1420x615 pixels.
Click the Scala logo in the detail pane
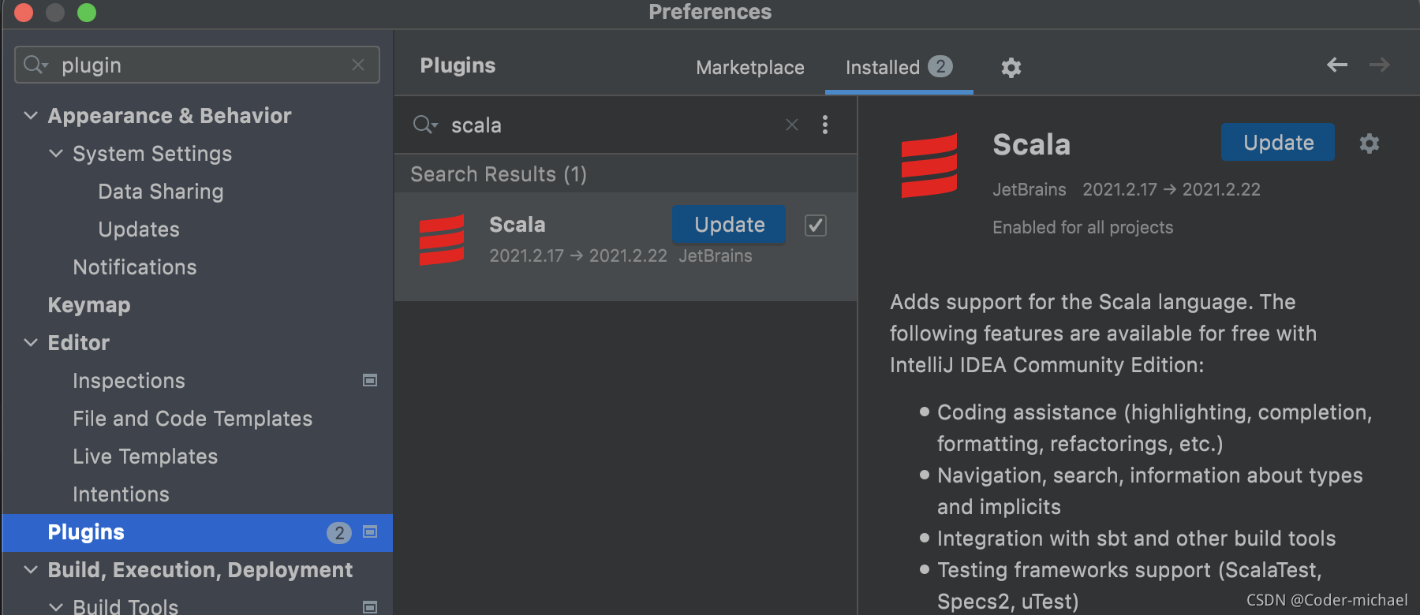[929, 166]
